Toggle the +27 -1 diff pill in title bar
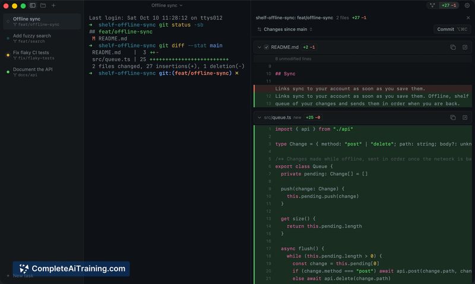This screenshot has width=475, height=284. 449,5
